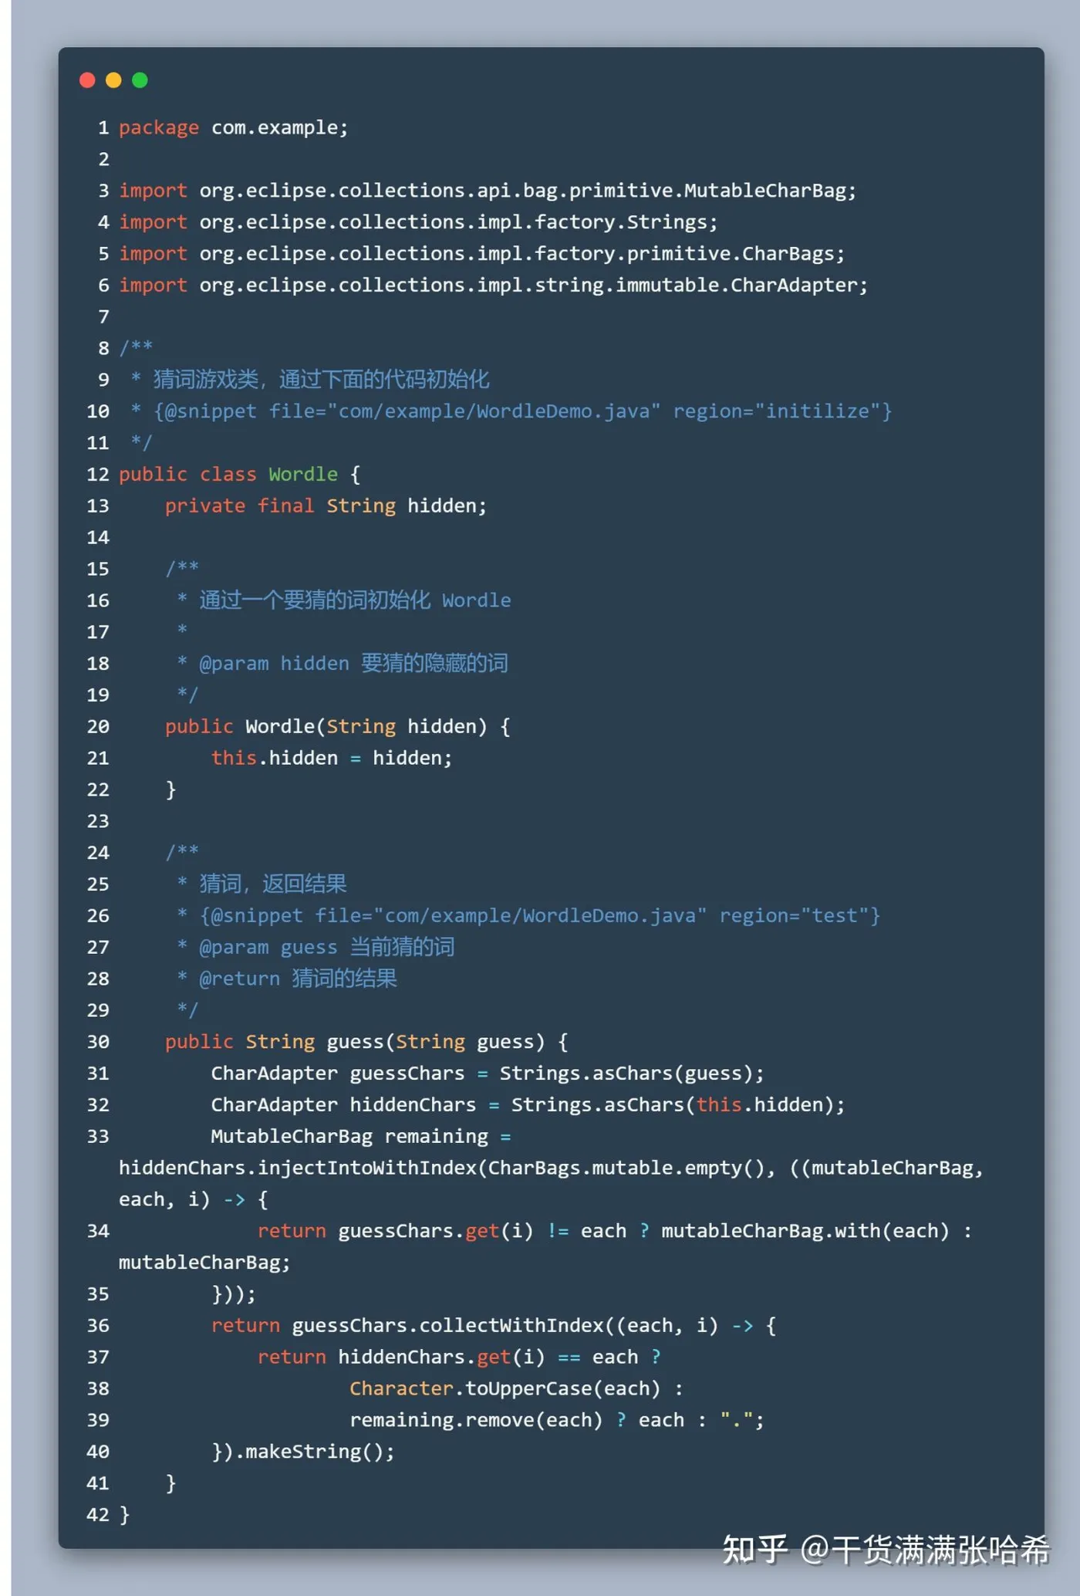Click the comment '猜词游戏类' on line 9
Image resolution: width=1080 pixels, height=1596 pixels.
[x=206, y=380]
